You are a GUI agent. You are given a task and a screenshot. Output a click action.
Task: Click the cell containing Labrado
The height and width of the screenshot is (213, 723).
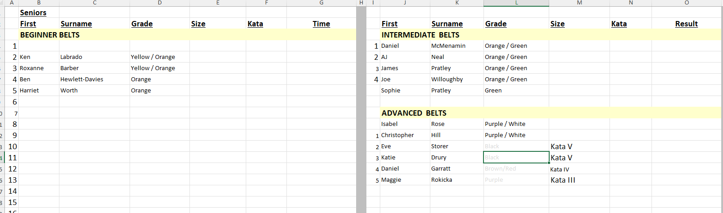(94, 57)
